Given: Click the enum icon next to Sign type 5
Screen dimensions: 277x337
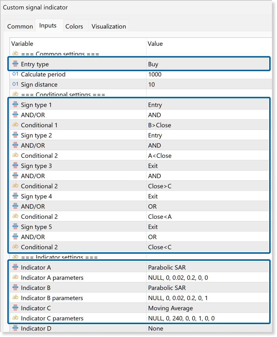Looking at the screenshot, I should point(15,226).
